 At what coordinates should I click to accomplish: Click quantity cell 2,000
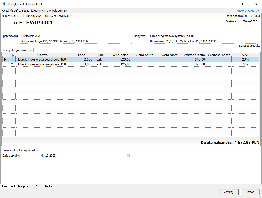(x=82, y=59)
